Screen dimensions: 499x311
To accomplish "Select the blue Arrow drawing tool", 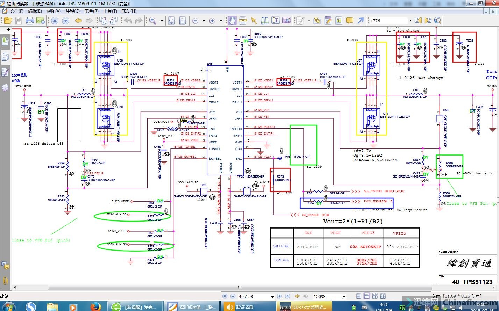I will point(360,21).
